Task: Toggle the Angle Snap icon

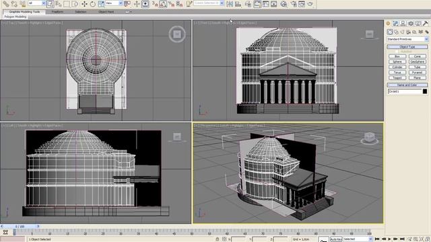Action: click(x=163, y=4)
